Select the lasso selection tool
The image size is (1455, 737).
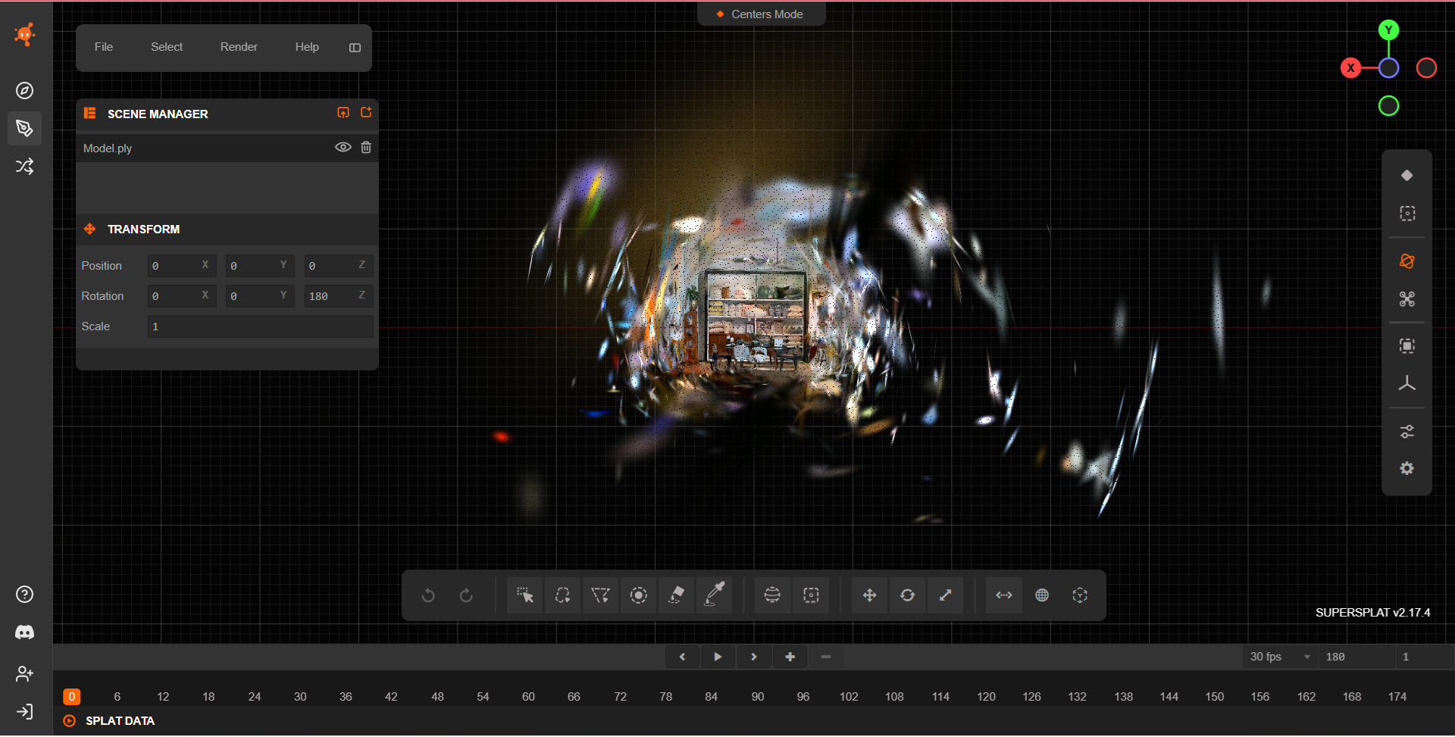point(562,596)
